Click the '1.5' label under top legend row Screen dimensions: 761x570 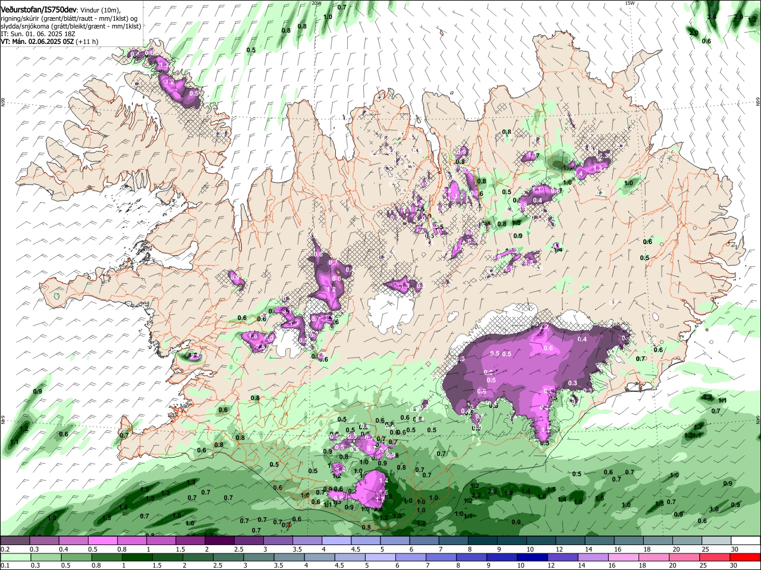[180, 550]
